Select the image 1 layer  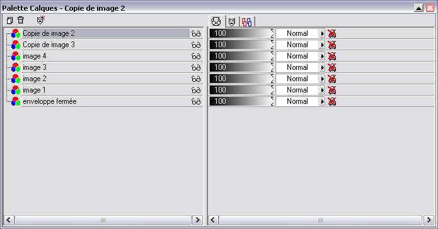click(x=106, y=90)
